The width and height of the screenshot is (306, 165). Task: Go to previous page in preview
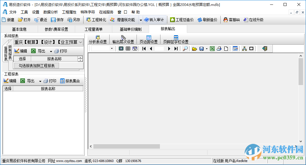151,49
